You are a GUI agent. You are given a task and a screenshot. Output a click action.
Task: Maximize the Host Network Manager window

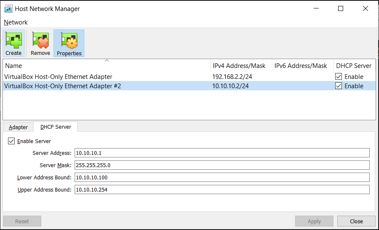pyautogui.click(x=341, y=8)
